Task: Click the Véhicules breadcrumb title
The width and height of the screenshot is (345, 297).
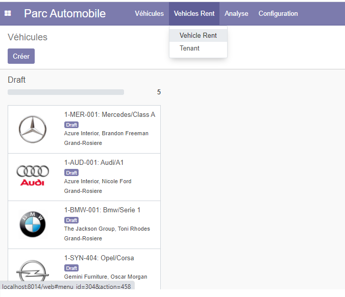Action: [x=28, y=37]
